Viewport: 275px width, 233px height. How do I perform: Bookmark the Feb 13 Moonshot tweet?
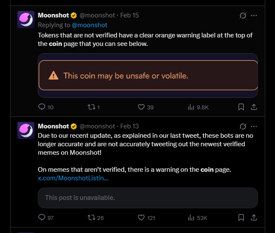point(241,218)
